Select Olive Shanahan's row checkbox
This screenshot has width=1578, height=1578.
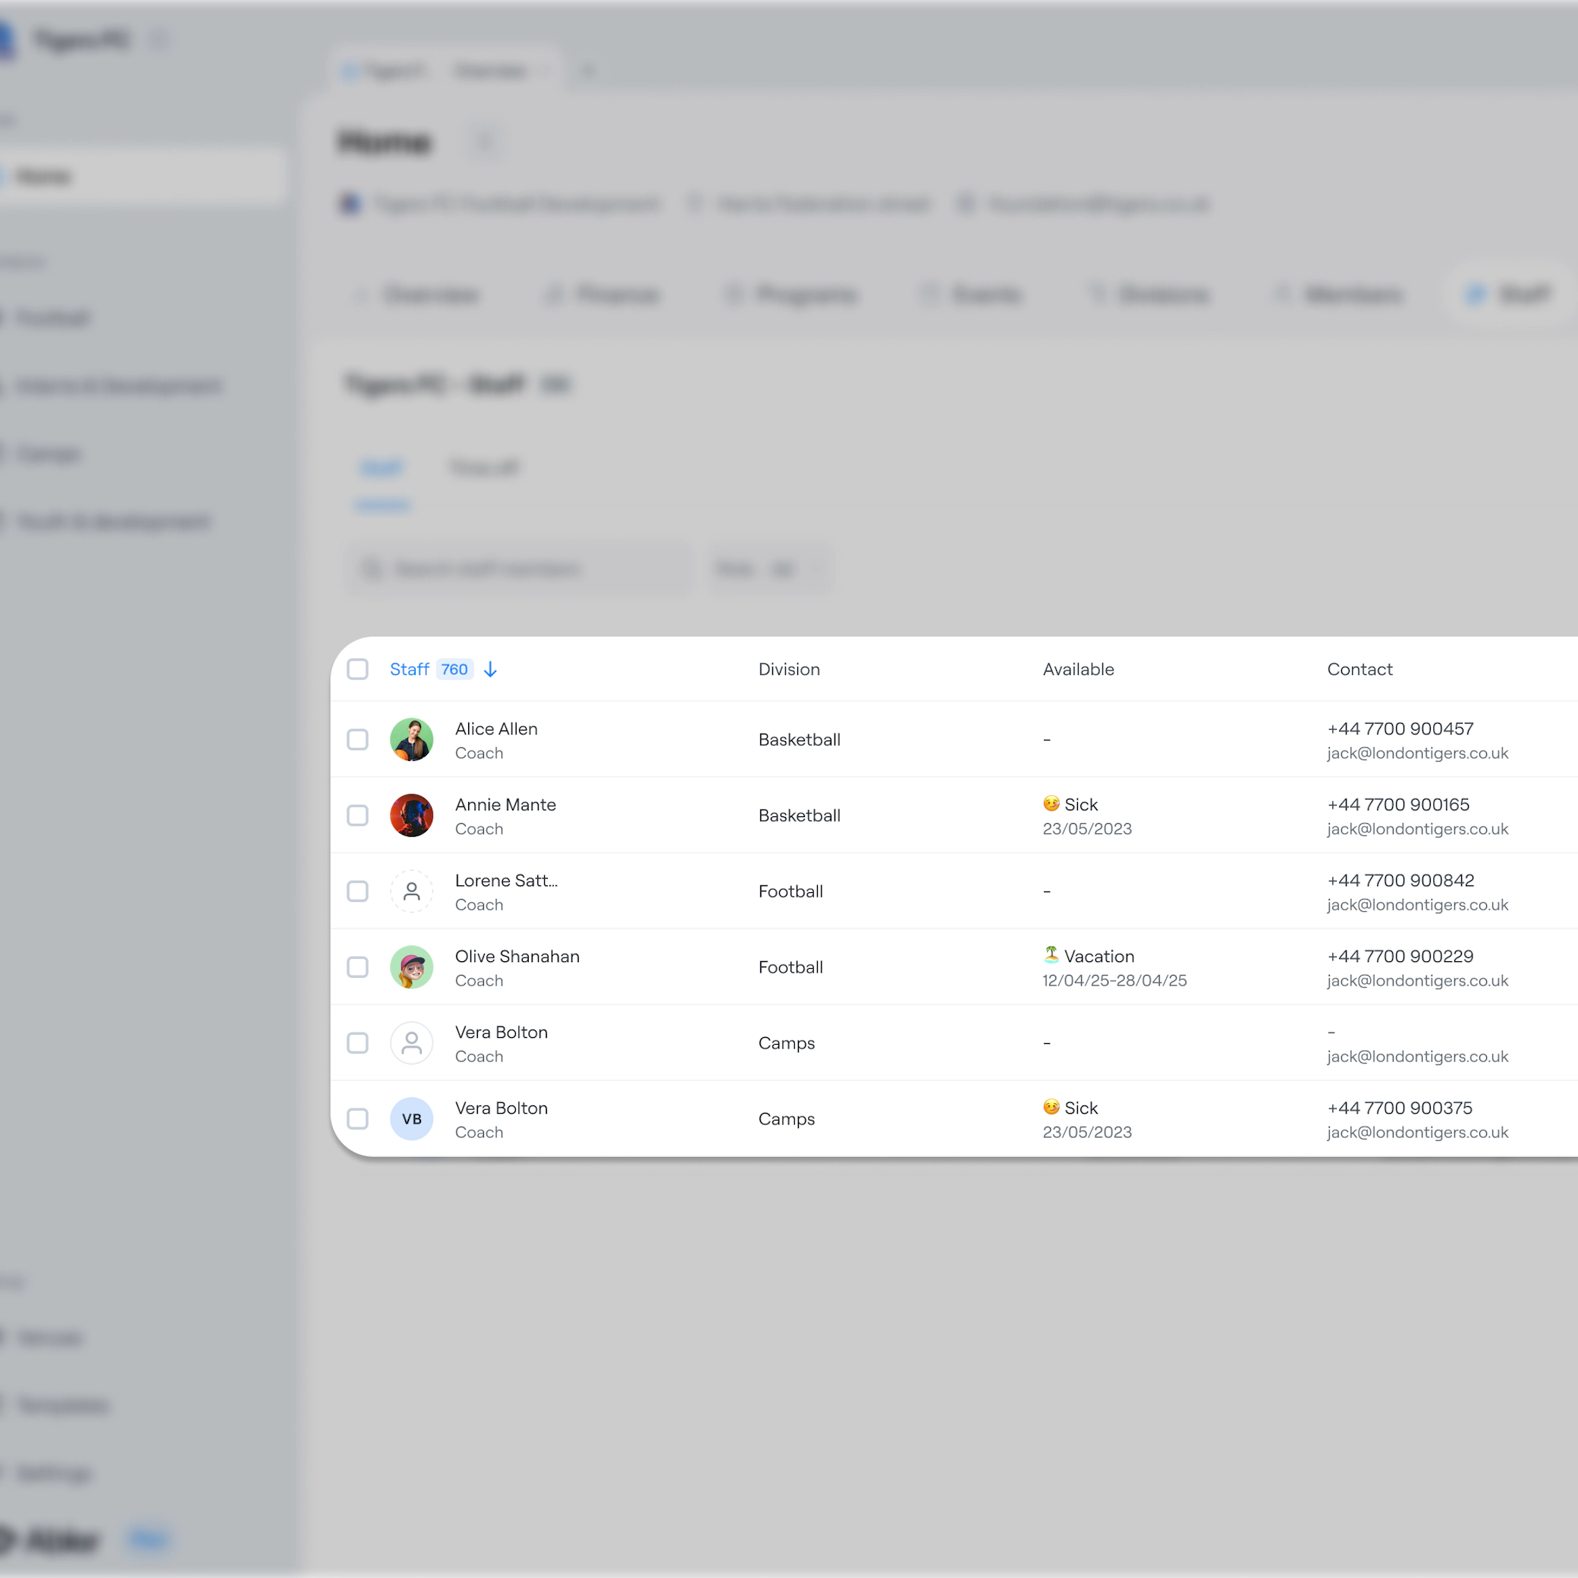coord(358,967)
